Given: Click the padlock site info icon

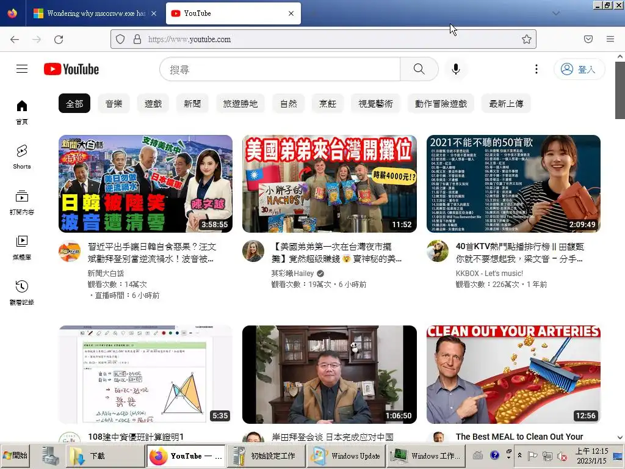Looking at the screenshot, I should pos(137,39).
